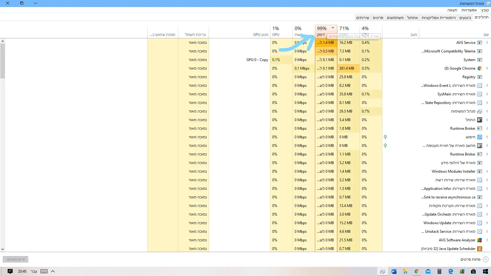Viewport: 491px width, 276px height.
Task: Switch to the אתחול (Startup) tab
Action: tap(412, 18)
